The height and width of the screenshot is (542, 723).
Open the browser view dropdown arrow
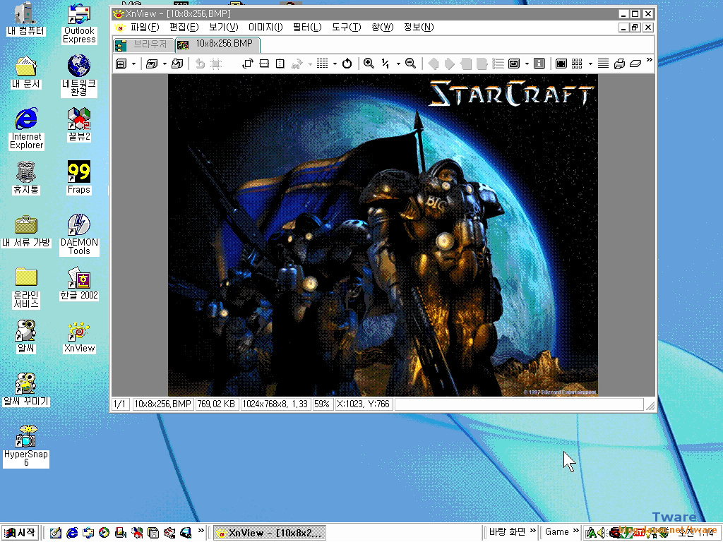click(x=133, y=64)
